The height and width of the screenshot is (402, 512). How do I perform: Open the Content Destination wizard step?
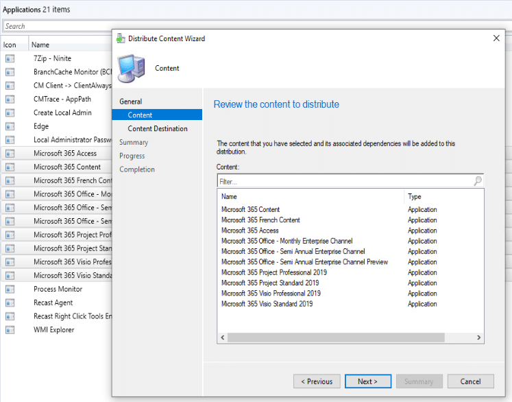coord(157,129)
